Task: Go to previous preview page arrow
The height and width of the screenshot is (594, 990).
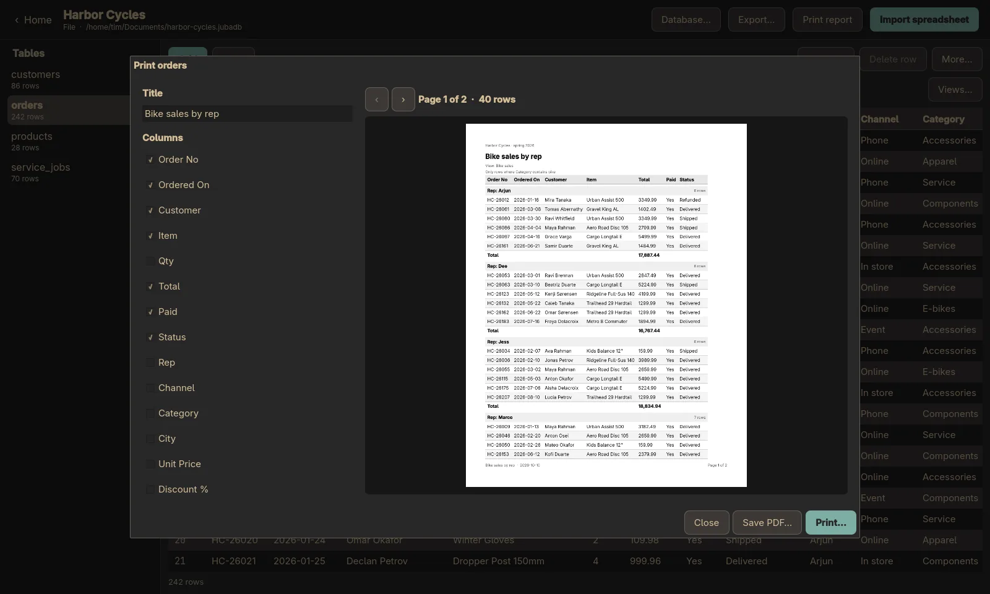Action: [377, 100]
